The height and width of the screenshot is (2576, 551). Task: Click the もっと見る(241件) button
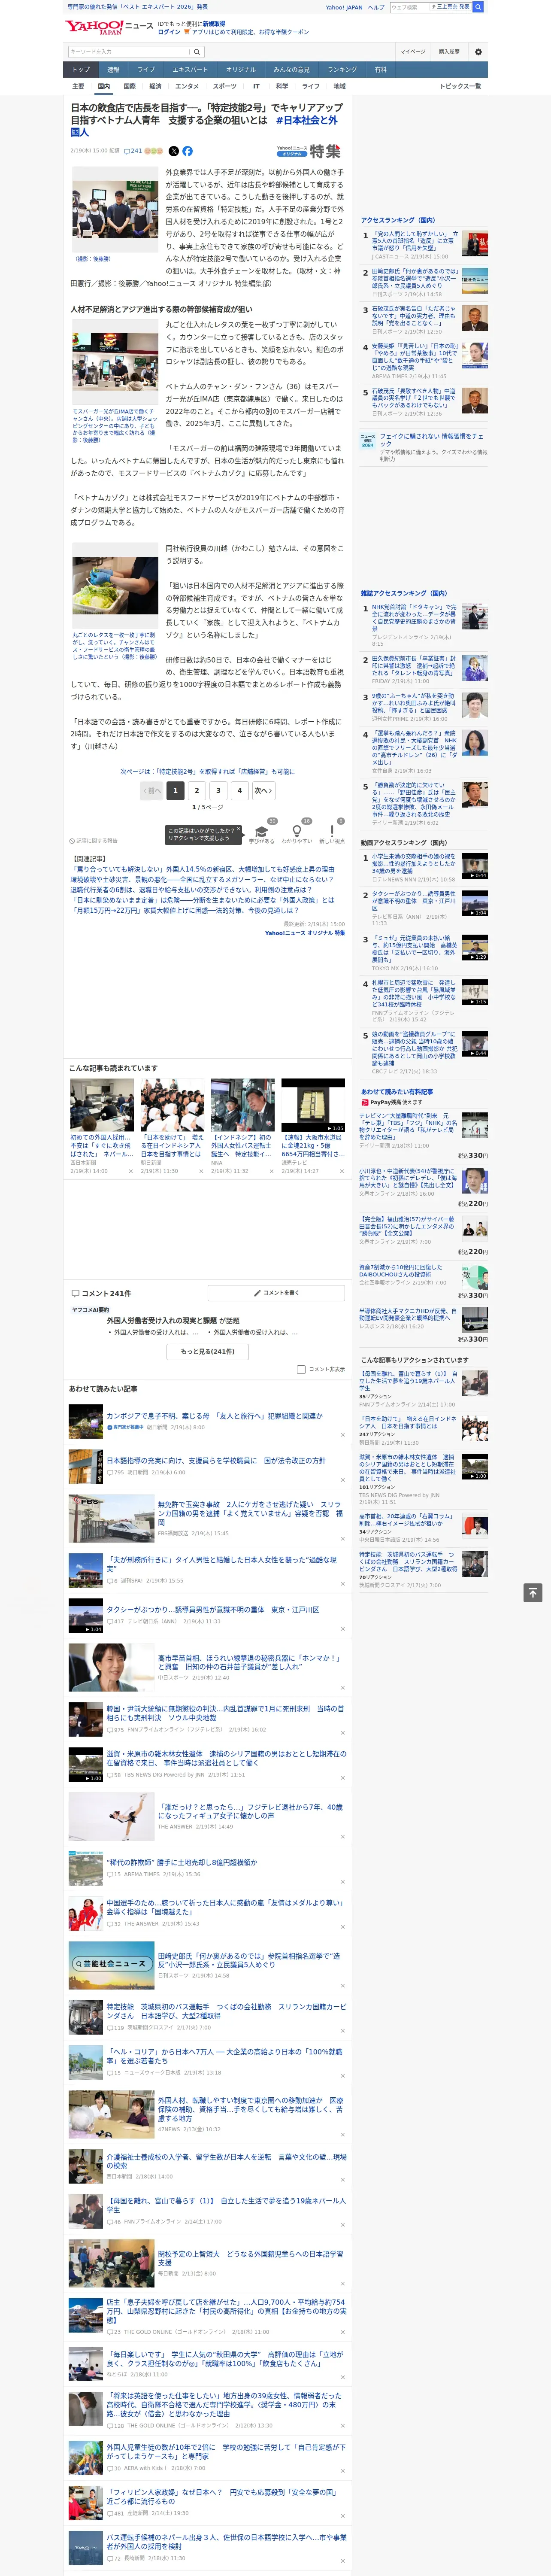[208, 1351]
